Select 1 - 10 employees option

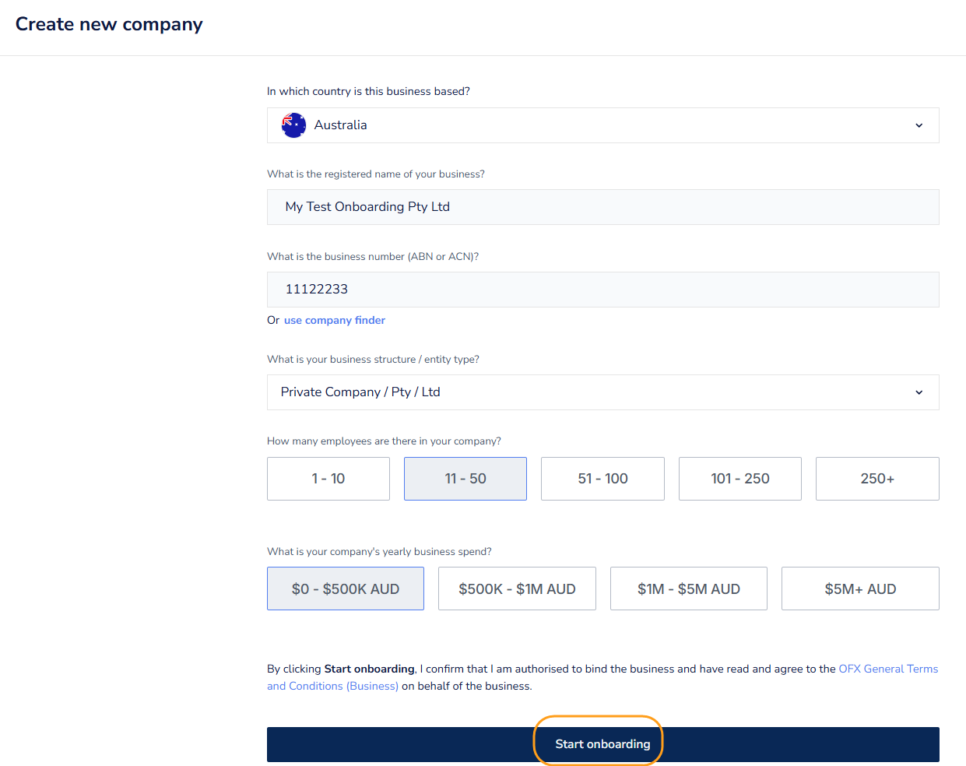coord(328,479)
